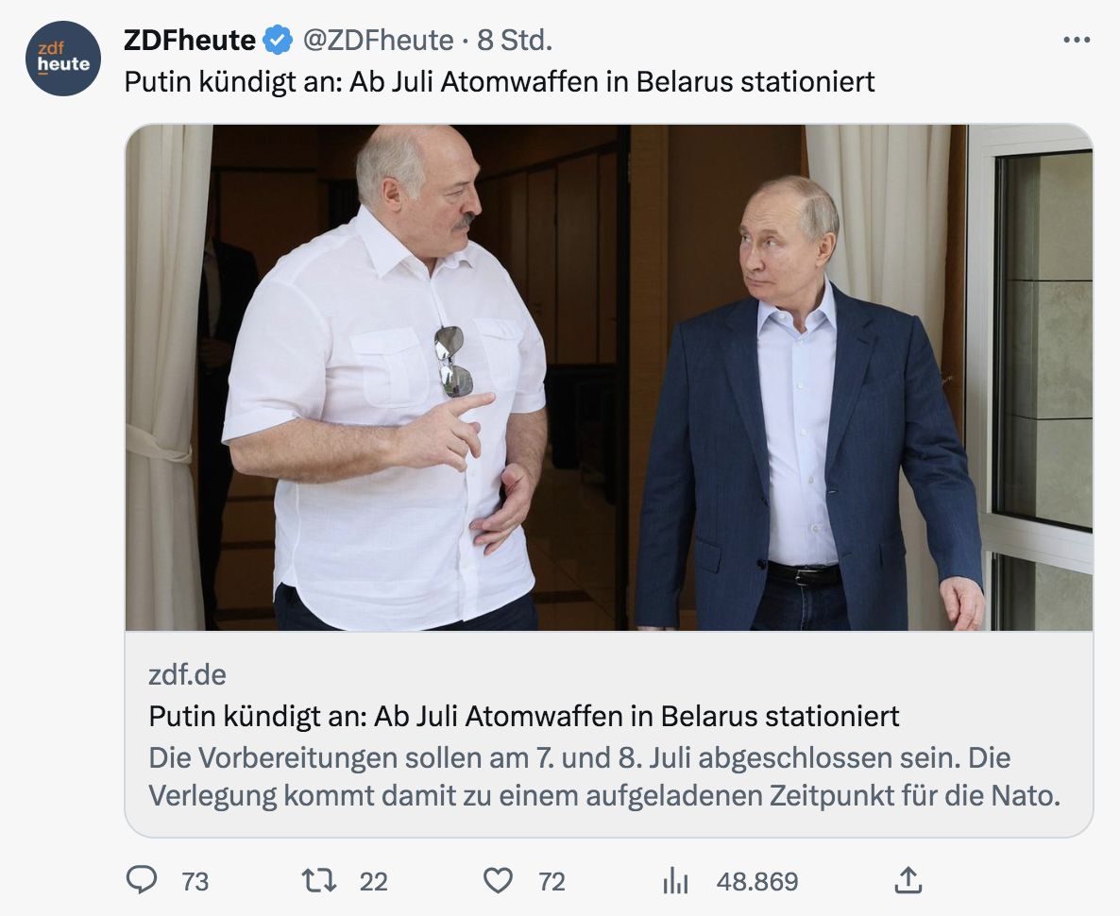
Task: Click the share upload icon
Action: [907, 881]
